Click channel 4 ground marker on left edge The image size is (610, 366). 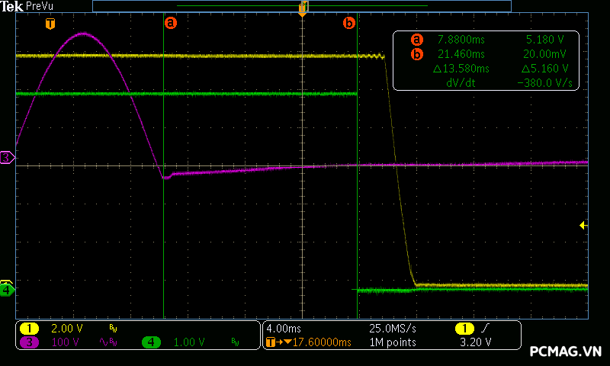[x=7, y=290]
